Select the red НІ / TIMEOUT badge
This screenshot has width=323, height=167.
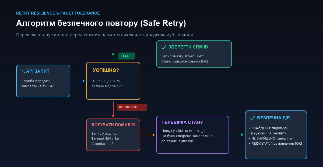[132, 107]
